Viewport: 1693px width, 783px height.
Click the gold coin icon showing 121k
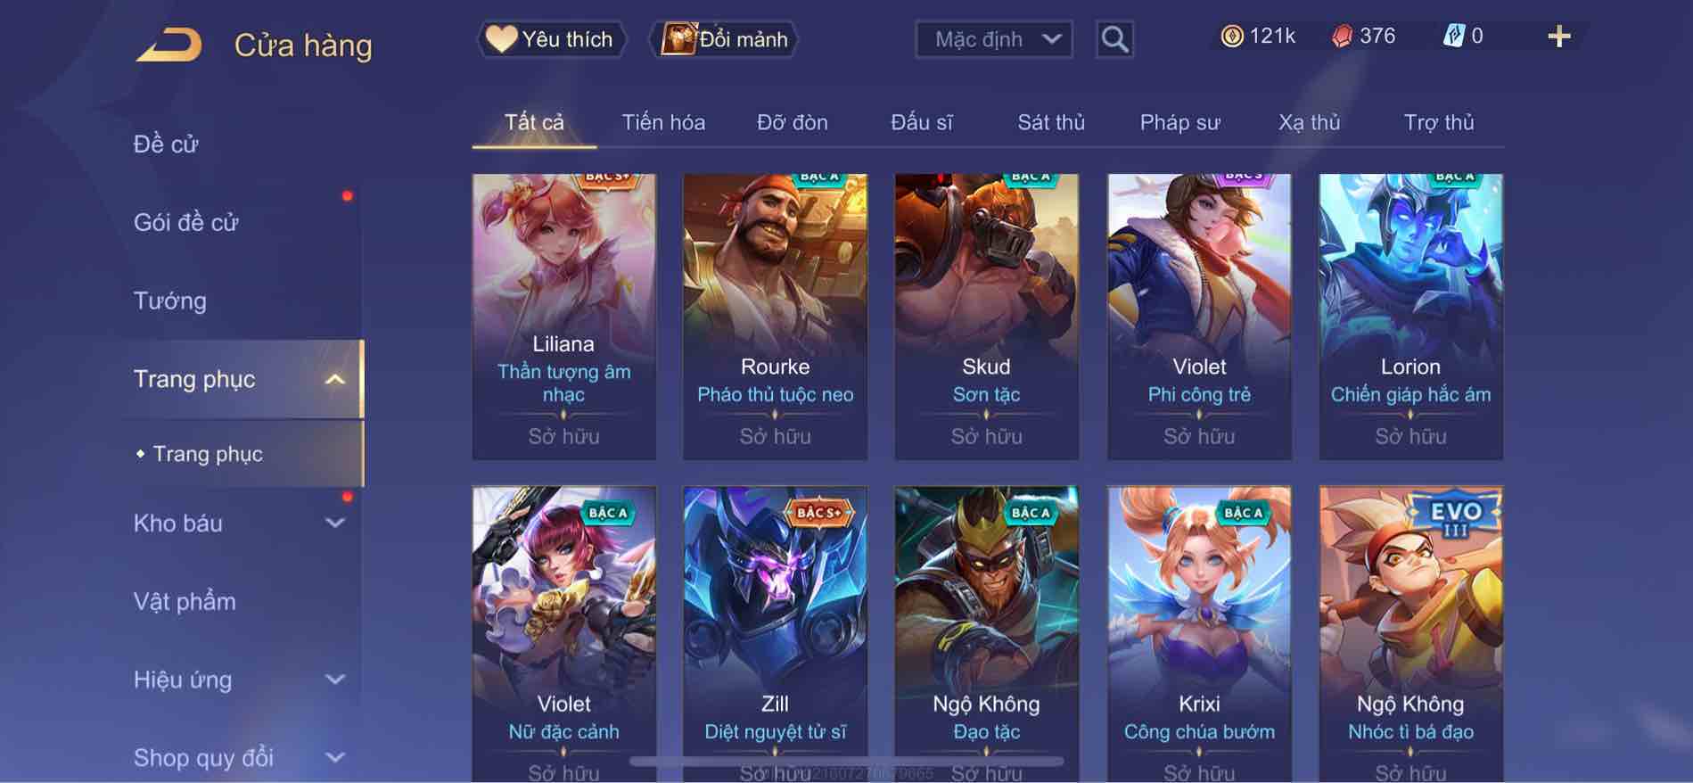1231,36
